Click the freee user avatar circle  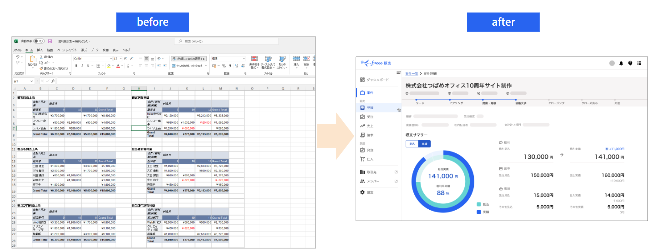[x=612, y=63]
